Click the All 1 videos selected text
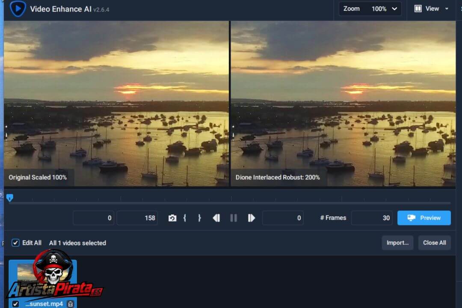Viewport: 462px width, 308px height. (x=77, y=243)
